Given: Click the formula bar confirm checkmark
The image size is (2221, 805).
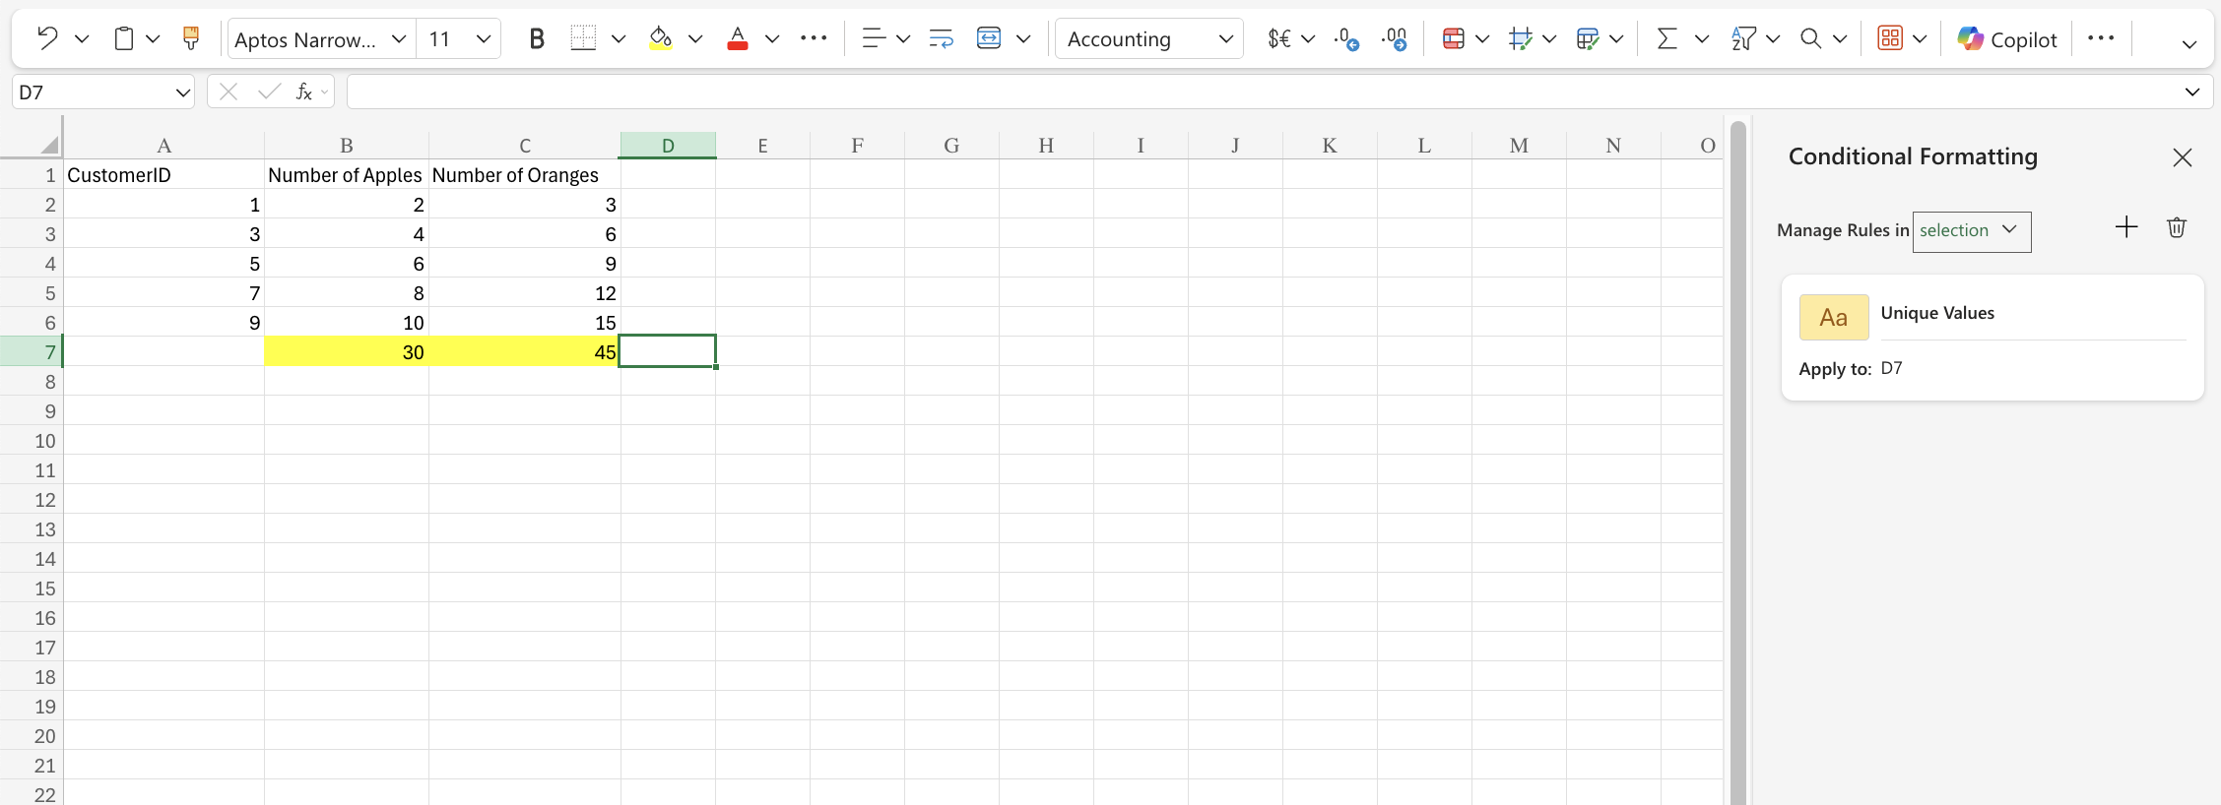Looking at the screenshot, I should tap(269, 92).
